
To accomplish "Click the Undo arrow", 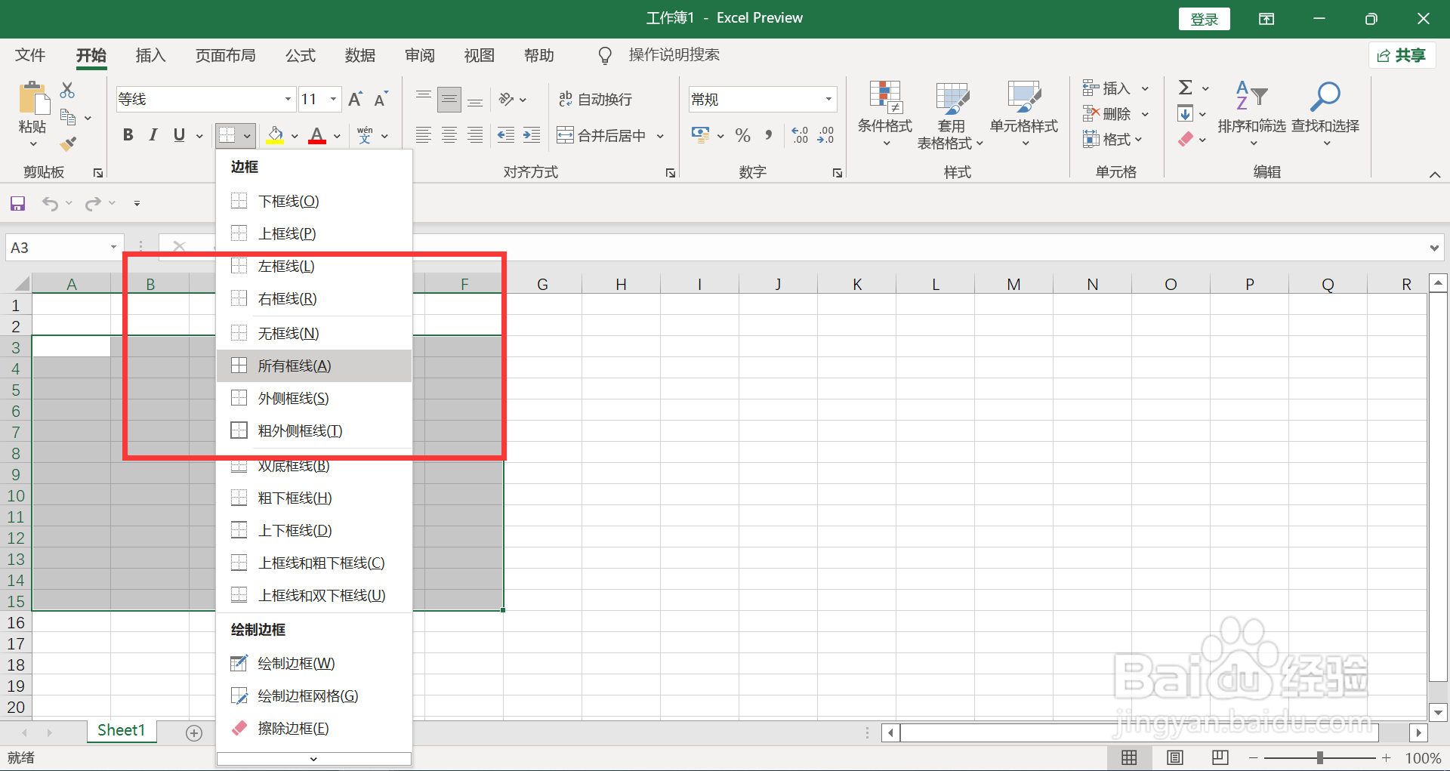I will tap(50, 203).
